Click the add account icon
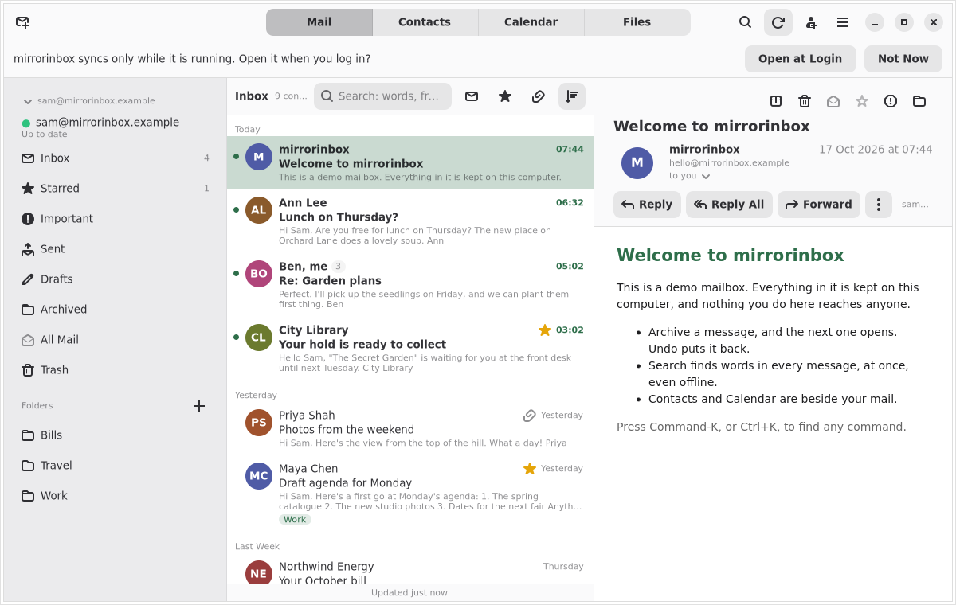 click(811, 22)
